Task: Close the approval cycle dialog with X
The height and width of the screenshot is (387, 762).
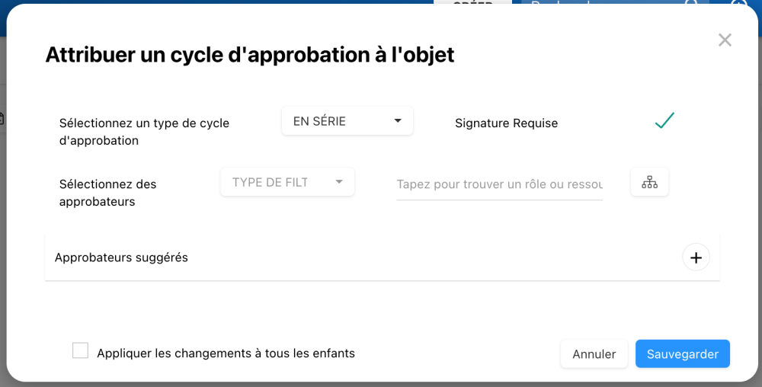Action: (x=725, y=40)
